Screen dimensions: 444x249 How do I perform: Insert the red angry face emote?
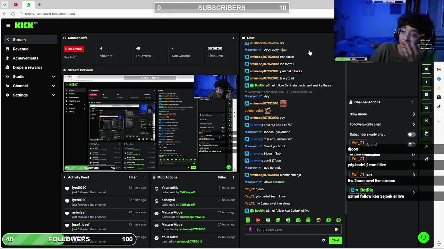pyautogui.click(x=258, y=220)
